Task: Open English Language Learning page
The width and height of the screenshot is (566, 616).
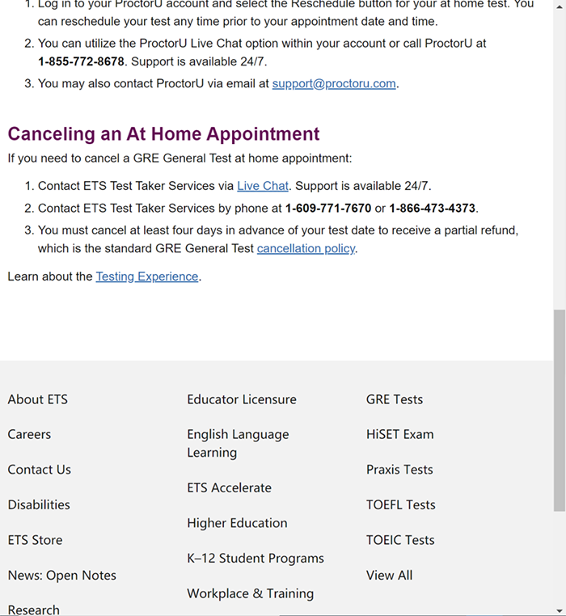Action: click(238, 443)
